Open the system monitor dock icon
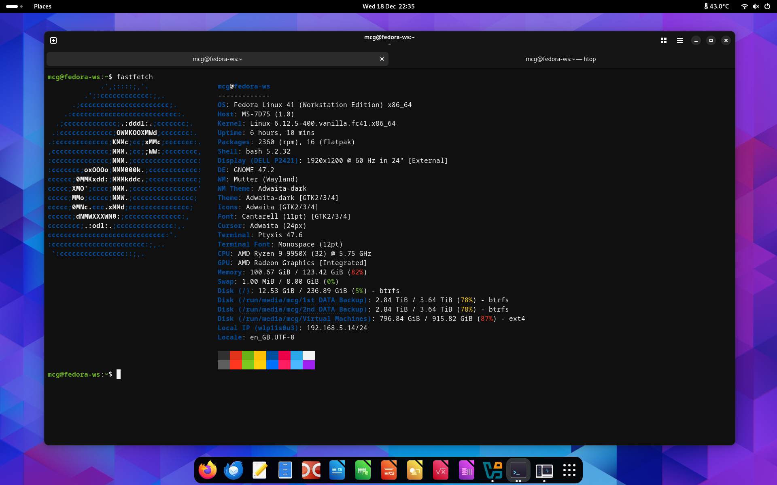The height and width of the screenshot is (485, 777). click(544, 470)
